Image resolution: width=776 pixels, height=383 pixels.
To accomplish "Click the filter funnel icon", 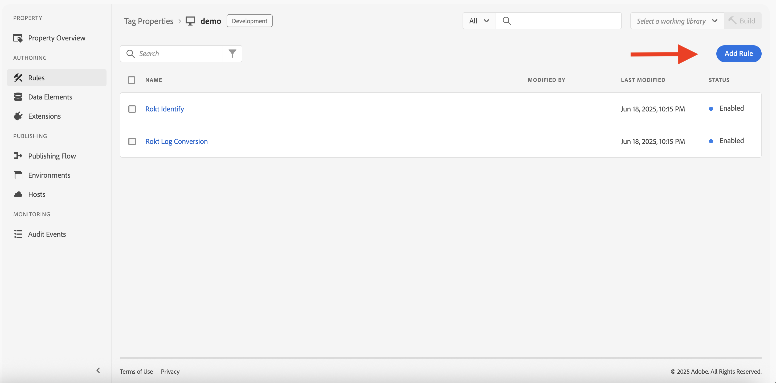I will [x=232, y=53].
